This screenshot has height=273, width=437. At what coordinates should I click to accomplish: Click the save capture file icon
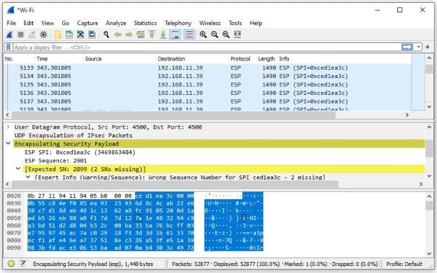point(69,34)
